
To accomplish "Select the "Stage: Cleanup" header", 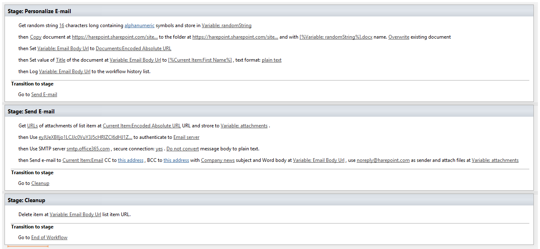I will 269,200.
